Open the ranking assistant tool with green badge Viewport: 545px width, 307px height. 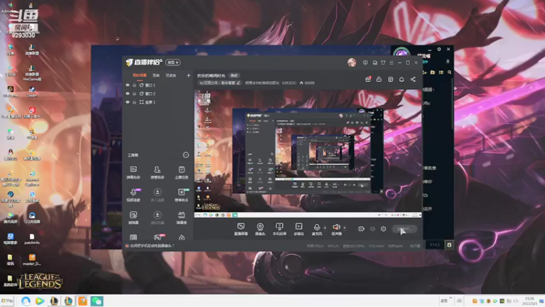coord(181,195)
